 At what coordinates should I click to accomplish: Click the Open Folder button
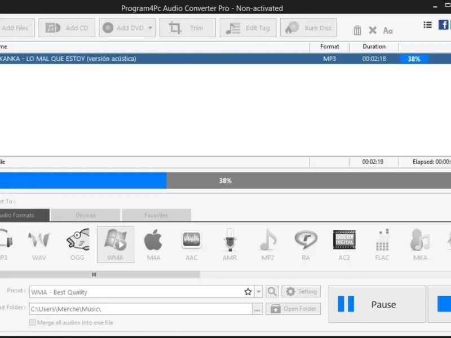pos(293,309)
